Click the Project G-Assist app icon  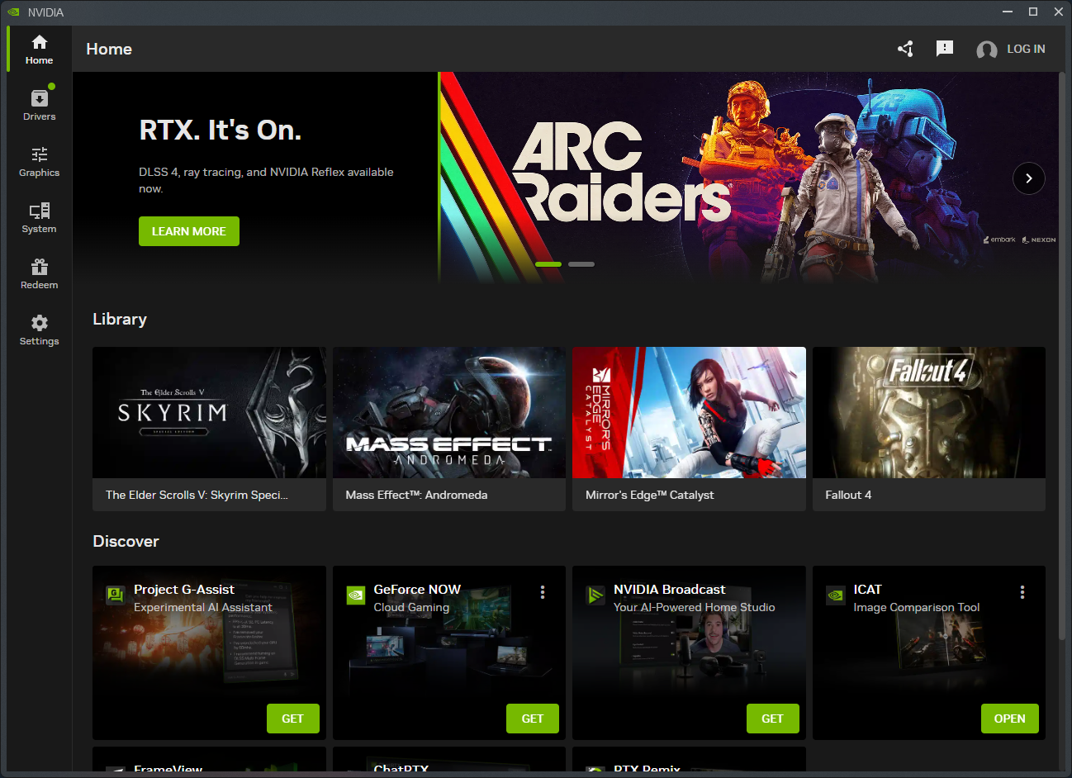point(116,595)
